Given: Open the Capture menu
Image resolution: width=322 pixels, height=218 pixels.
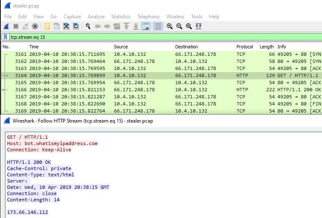Looking at the screenshot, I should click(x=72, y=17).
